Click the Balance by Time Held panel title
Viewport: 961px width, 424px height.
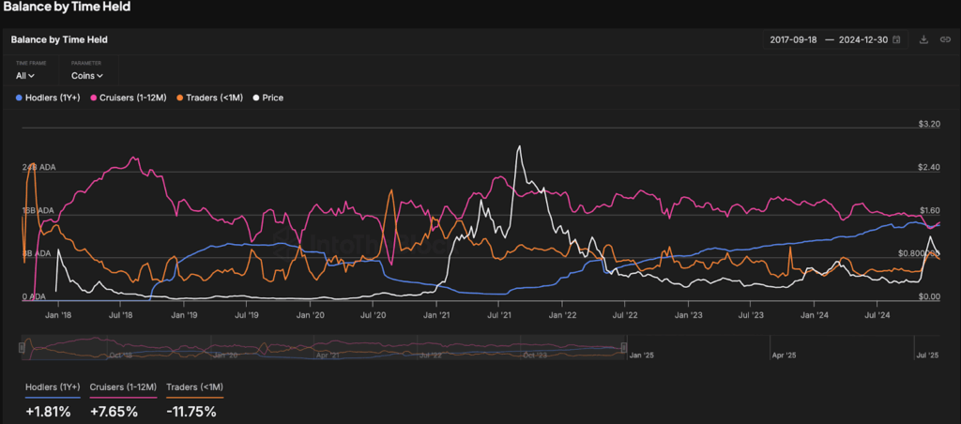pos(59,39)
